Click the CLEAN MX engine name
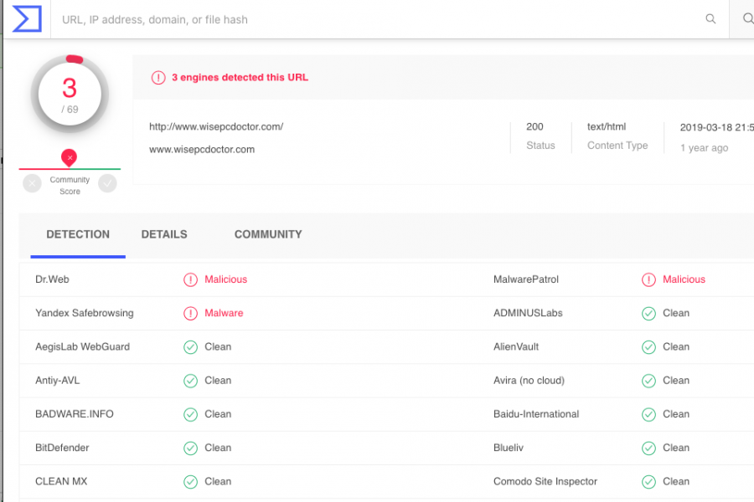Viewport: 754px width, 502px height. (61, 481)
